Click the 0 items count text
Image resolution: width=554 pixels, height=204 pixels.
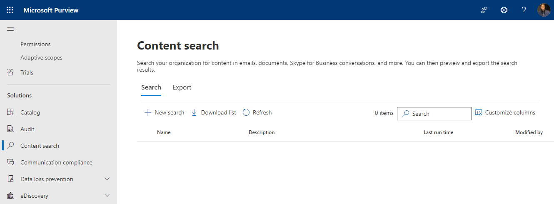click(x=384, y=113)
